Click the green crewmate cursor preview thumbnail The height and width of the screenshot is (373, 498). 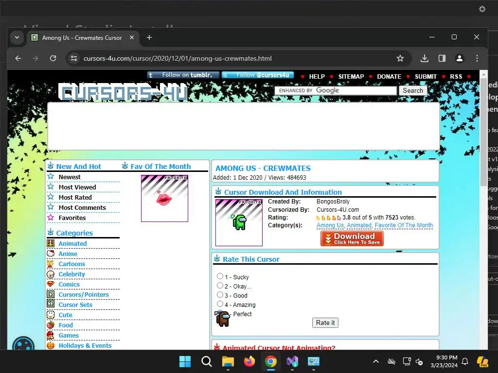click(x=239, y=222)
